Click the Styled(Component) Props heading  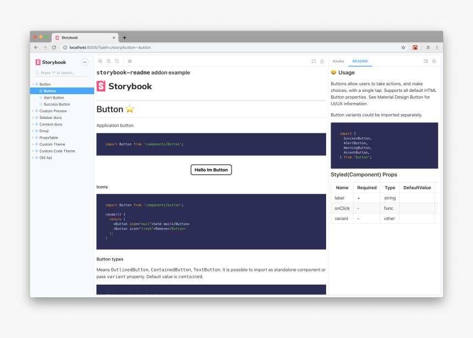pyautogui.click(x=364, y=175)
